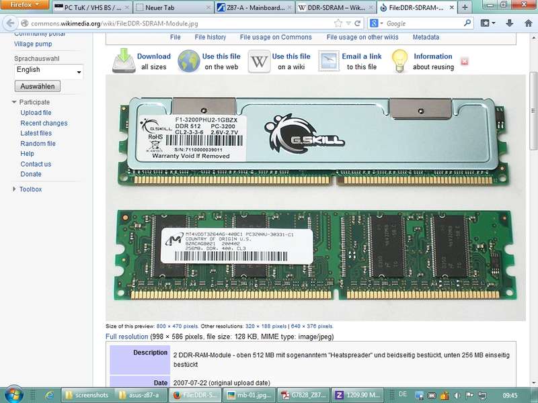The image size is (538, 403).
Task: Collapse the Participate sidebar section
Action: (32, 102)
